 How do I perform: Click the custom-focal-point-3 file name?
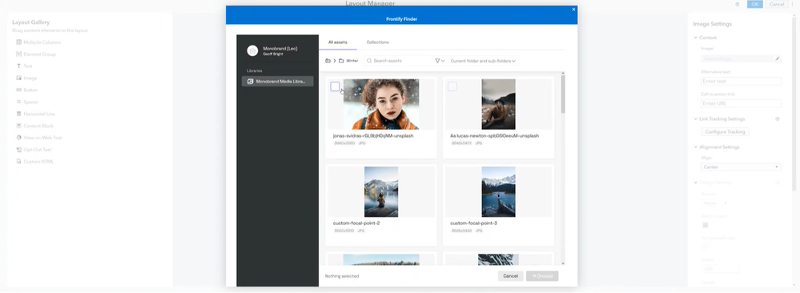pos(473,223)
